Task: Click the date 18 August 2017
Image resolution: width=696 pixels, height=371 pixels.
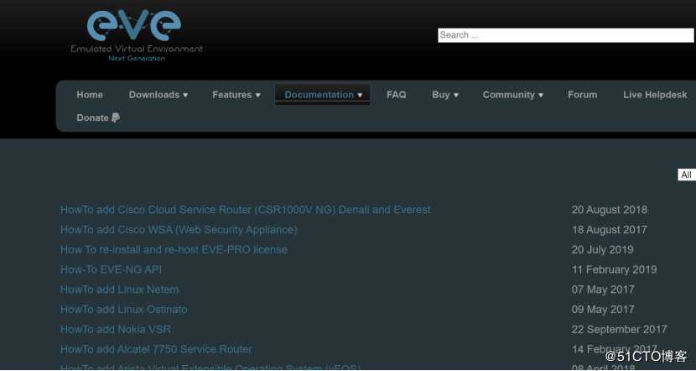Action: 610,230
